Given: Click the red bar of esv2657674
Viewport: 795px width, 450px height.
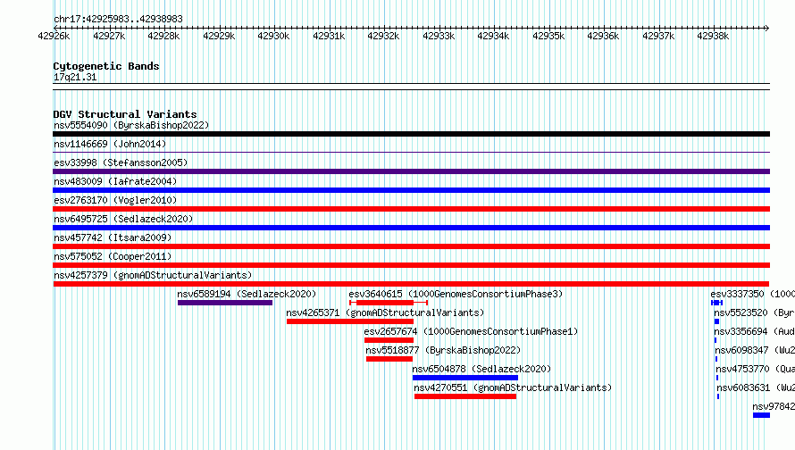Looking at the screenshot, I should (x=389, y=340).
